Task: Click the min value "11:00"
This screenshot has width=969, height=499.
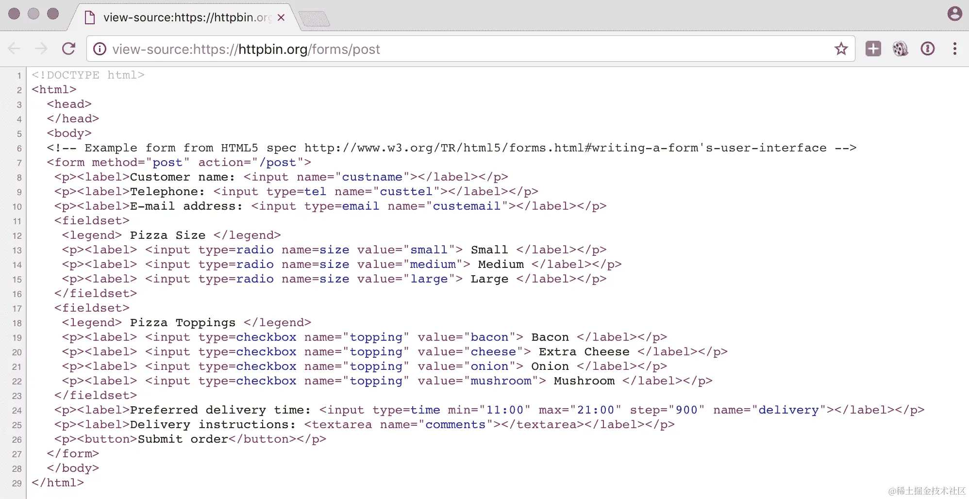Action: click(505, 410)
